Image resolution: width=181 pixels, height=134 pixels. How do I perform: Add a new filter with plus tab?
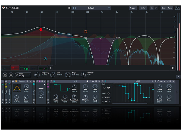(x=50, y=68)
